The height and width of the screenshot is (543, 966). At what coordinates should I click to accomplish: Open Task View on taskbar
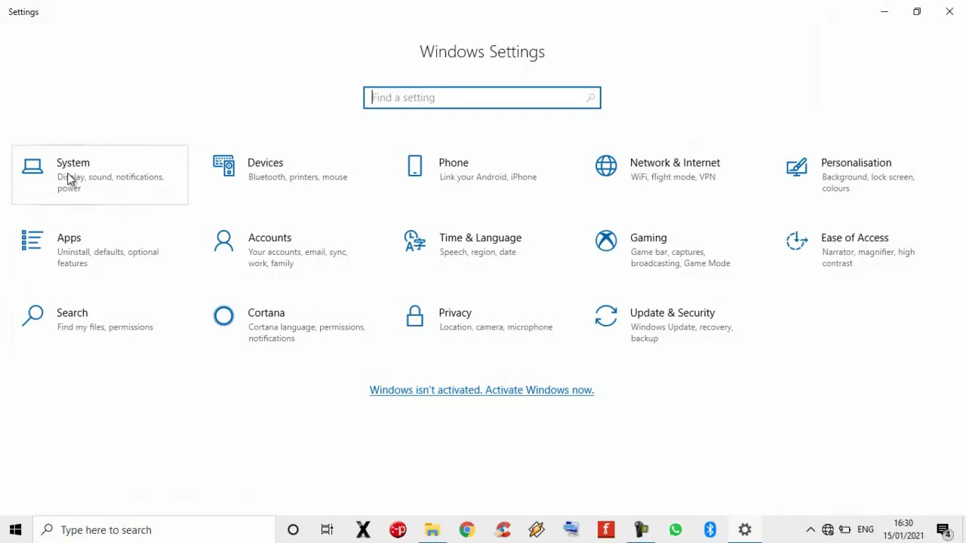tap(327, 529)
